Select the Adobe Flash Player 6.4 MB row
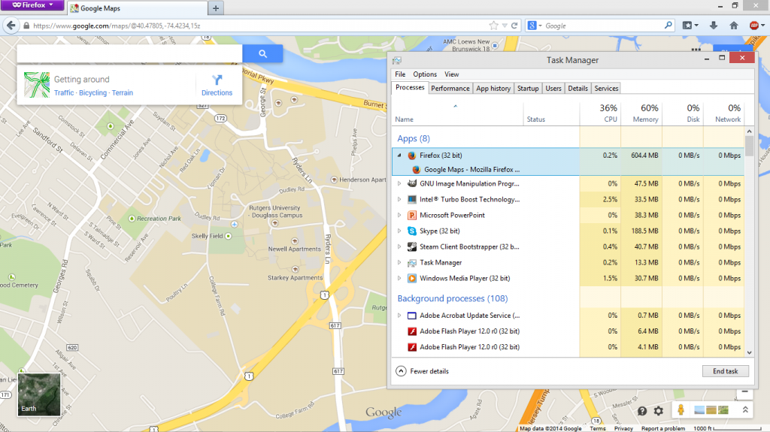Viewport: 770px width, 432px height. tap(568, 331)
